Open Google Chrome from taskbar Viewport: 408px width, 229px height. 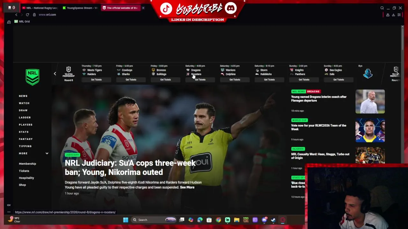click(x=218, y=220)
